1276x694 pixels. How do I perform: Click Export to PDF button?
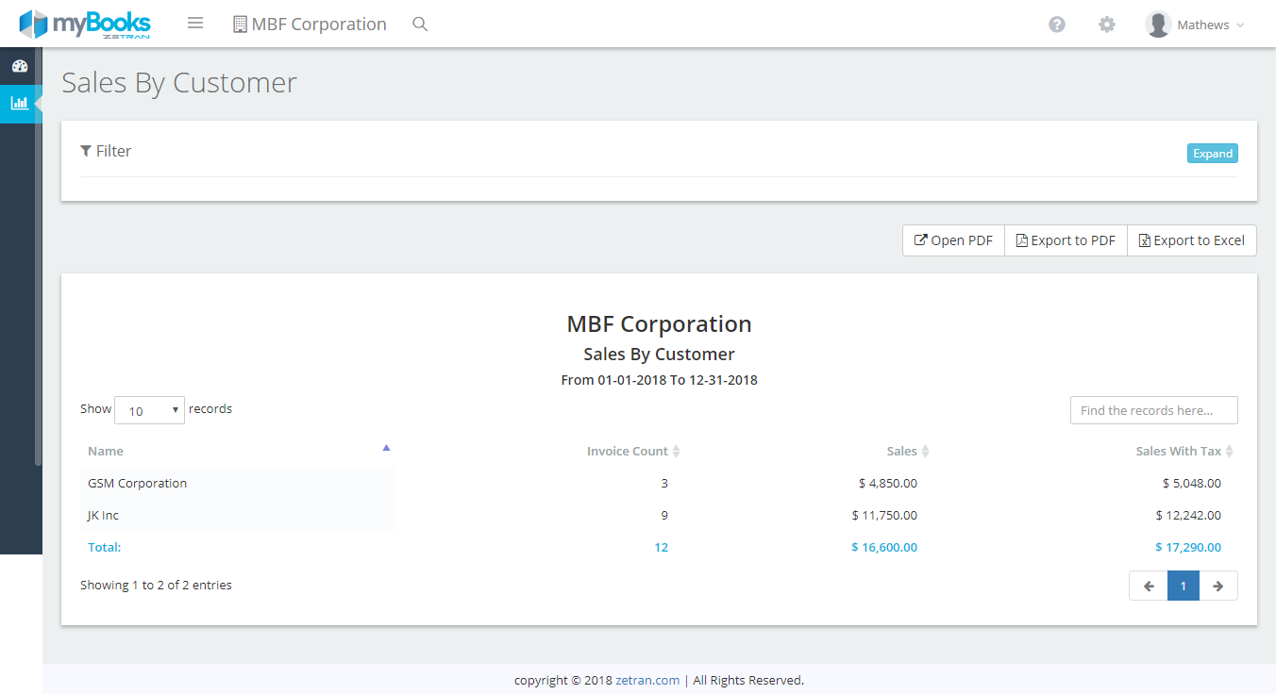tap(1066, 240)
